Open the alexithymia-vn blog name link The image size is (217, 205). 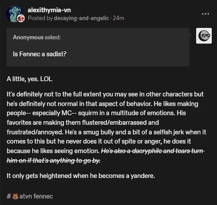click(49, 10)
